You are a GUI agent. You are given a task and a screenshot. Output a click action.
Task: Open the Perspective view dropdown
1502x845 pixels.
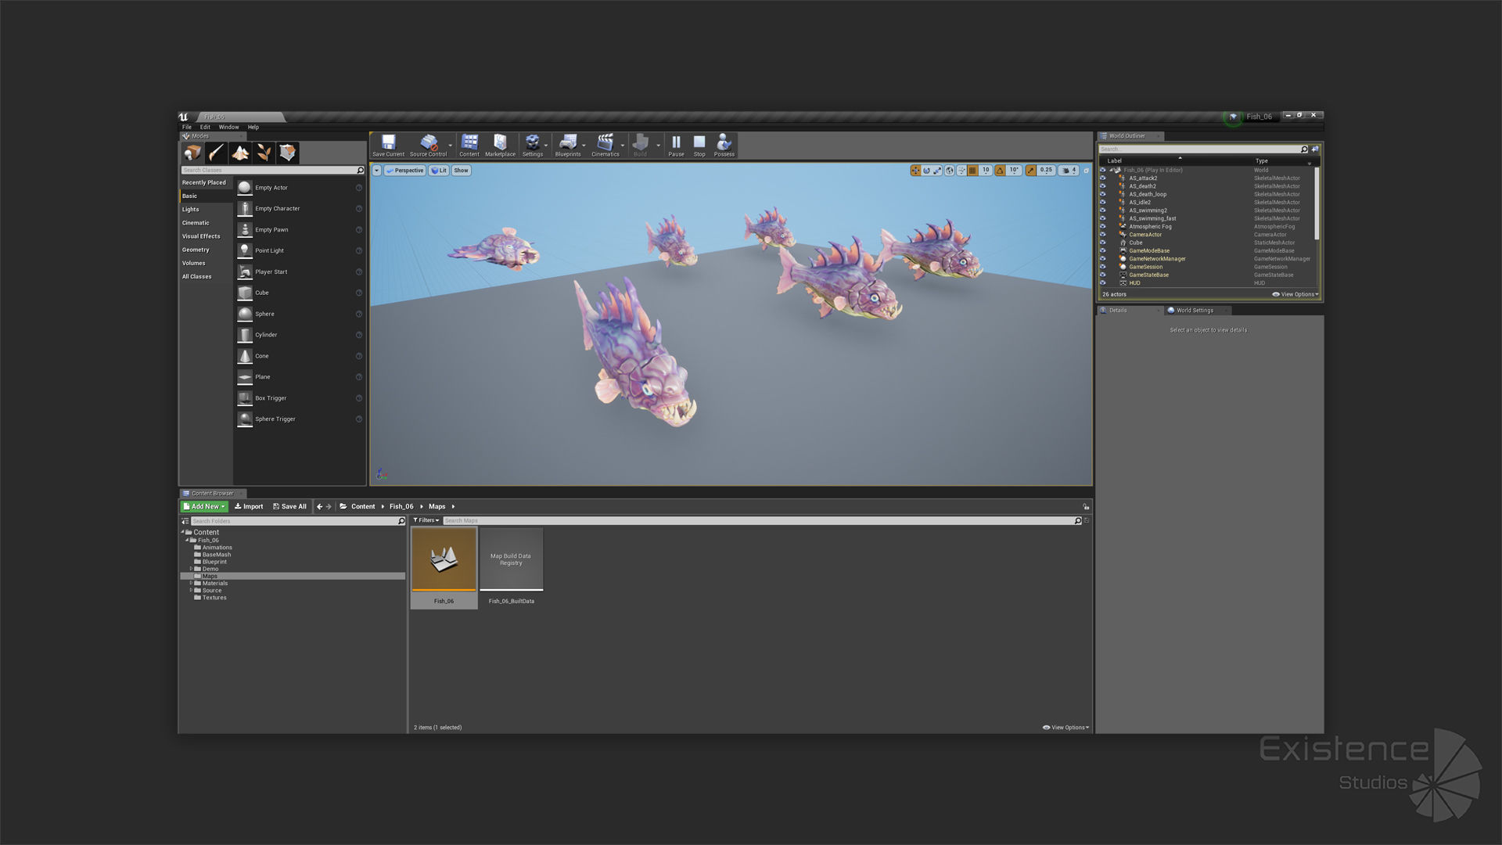405,171
